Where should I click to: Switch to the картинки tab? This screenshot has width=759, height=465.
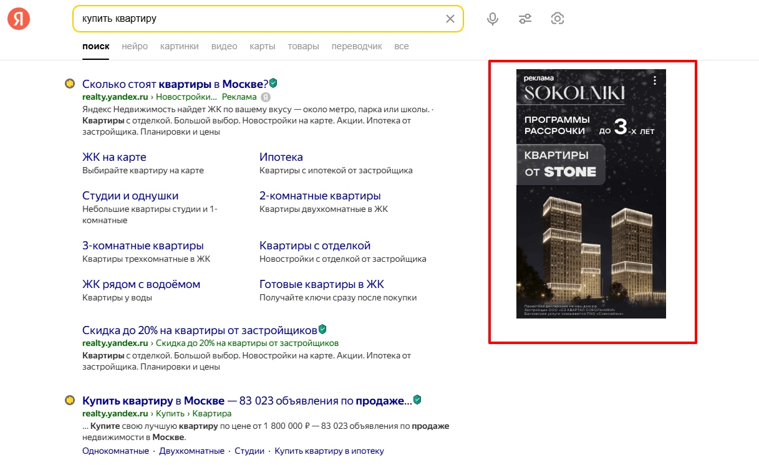[x=179, y=46]
